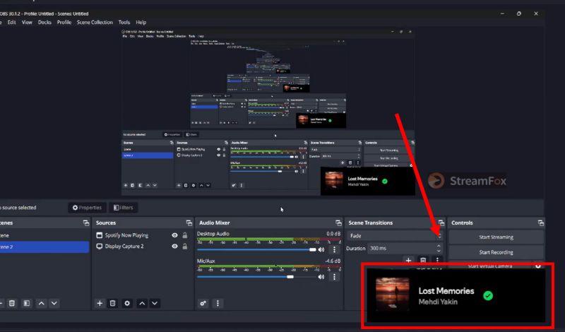Click the Mic/Aux volume slider
Viewport: 565px width, 332px height.
pos(256,277)
